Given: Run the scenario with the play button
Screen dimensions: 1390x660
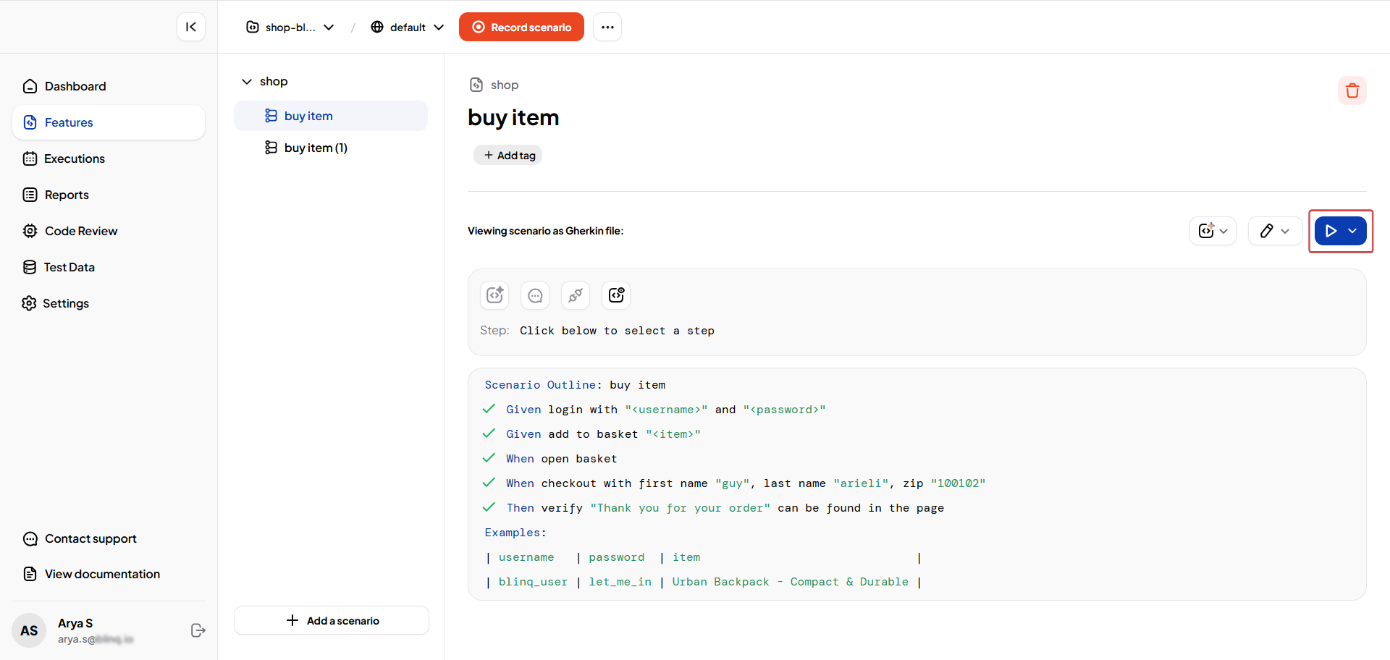Looking at the screenshot, I should point(1331,231).
